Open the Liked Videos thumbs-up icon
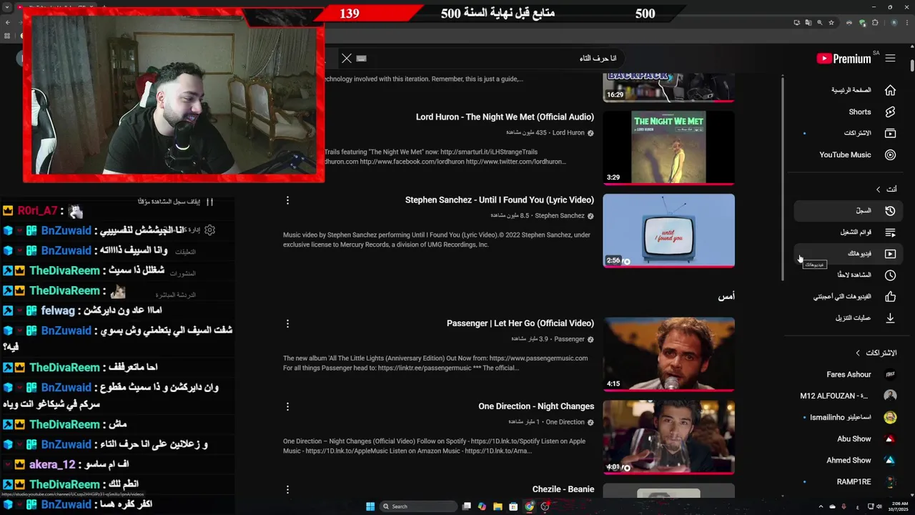This screenshot has width=915, height=515. 890,296
